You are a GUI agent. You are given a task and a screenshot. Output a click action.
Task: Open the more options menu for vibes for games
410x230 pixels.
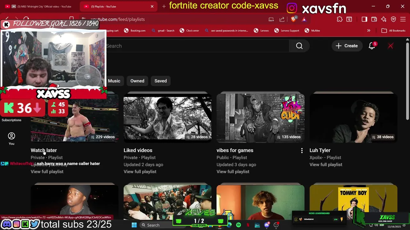[302, 150]
